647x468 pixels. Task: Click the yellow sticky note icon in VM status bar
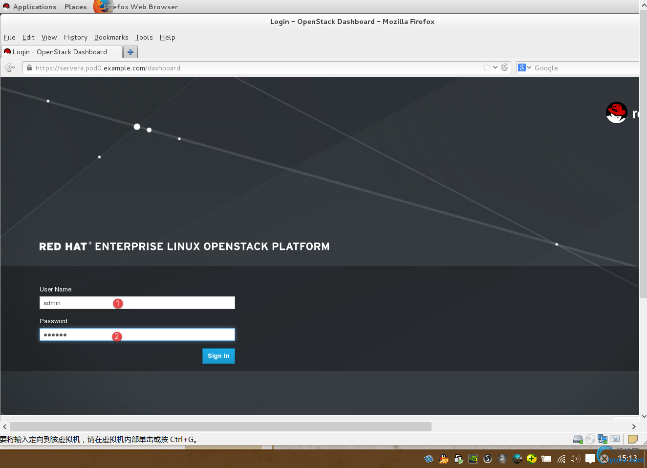(x=633, y=439)
